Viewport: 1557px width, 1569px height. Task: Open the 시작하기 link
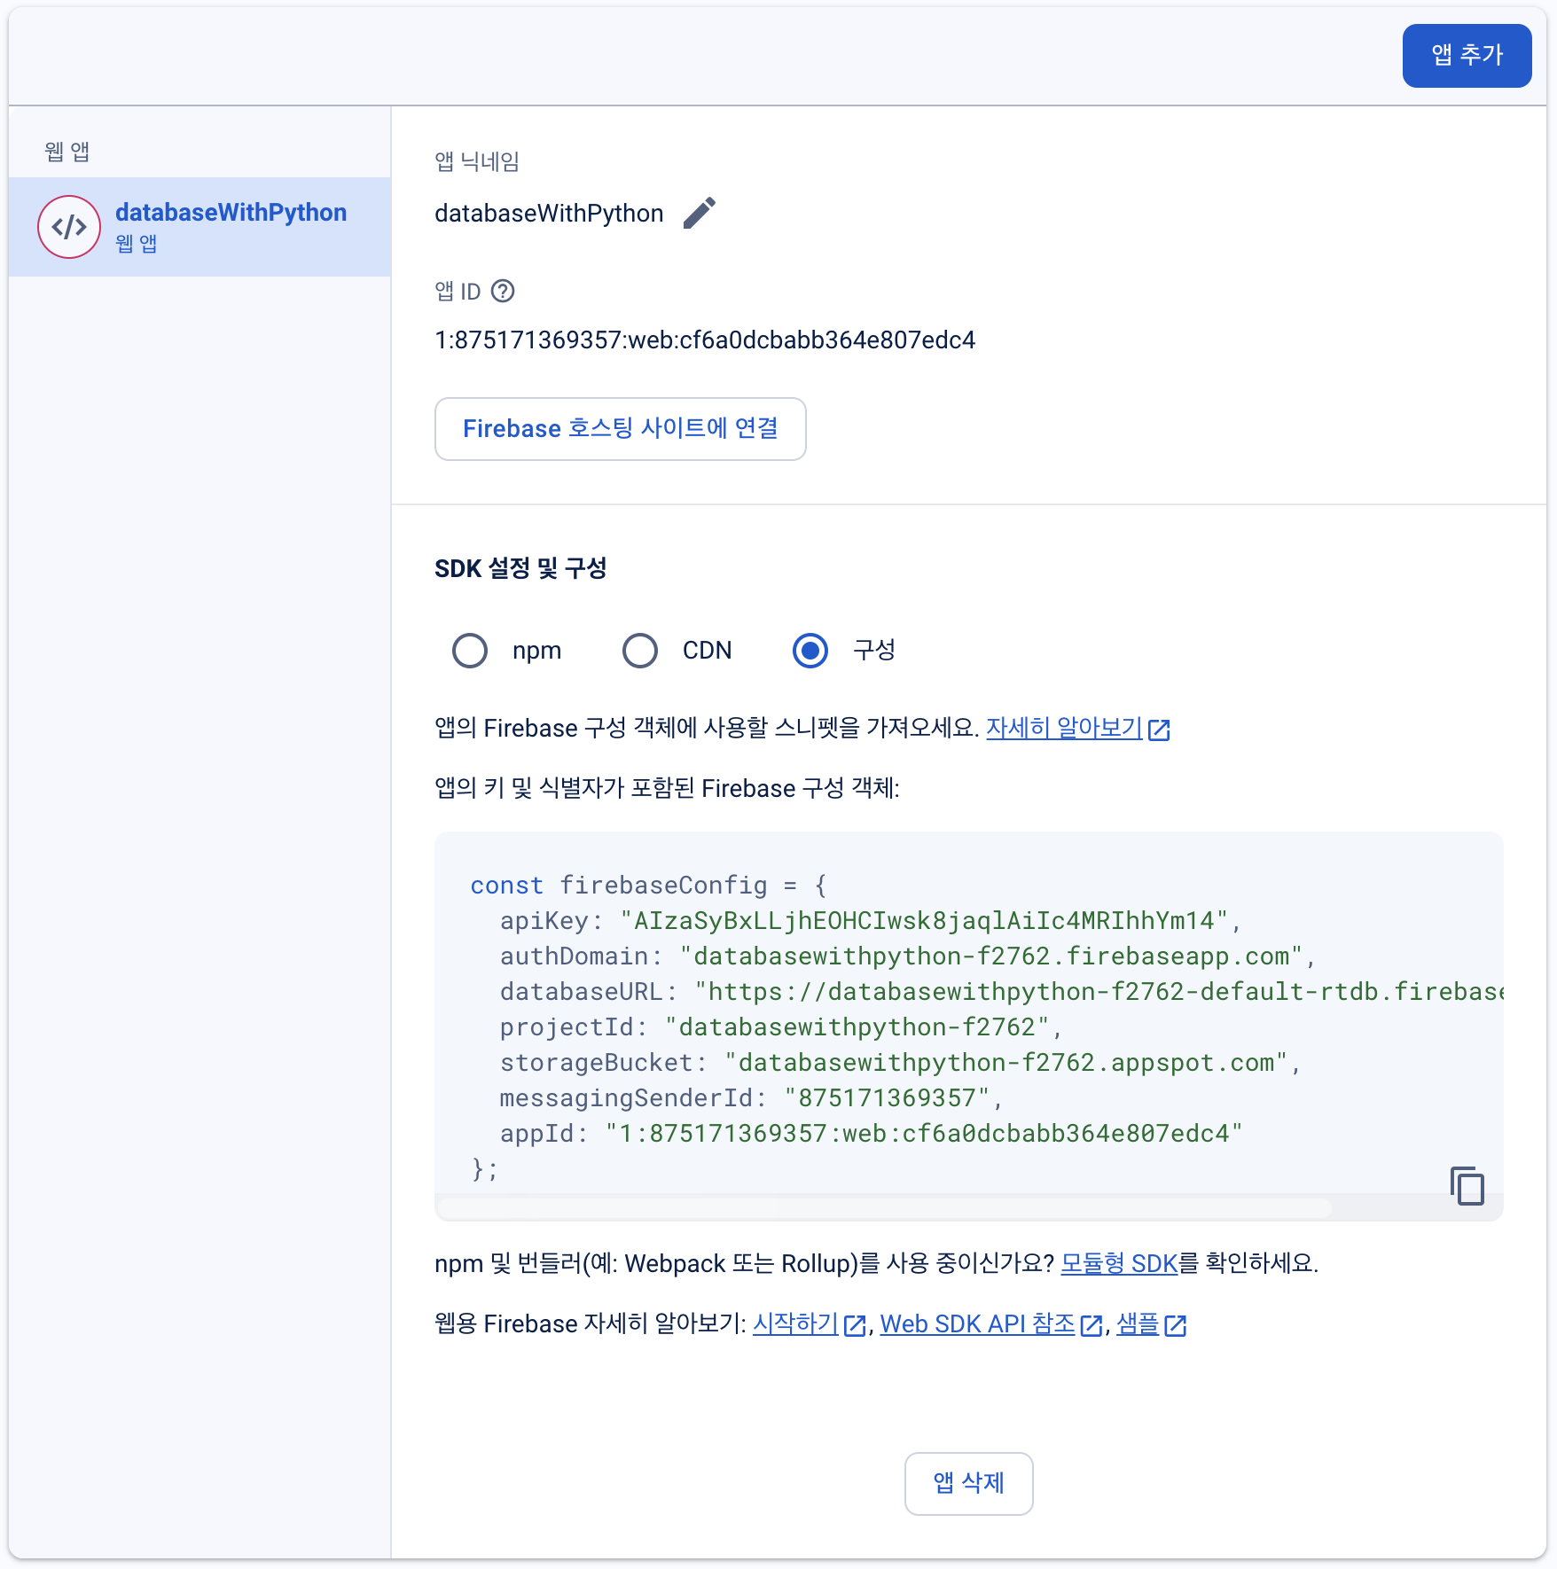point(795,1323)
